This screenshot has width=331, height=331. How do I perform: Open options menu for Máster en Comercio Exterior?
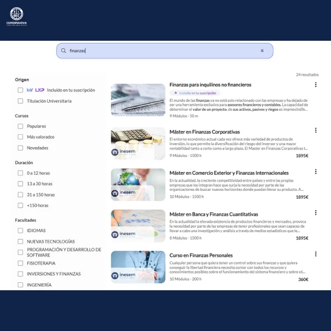click(316, 171)
